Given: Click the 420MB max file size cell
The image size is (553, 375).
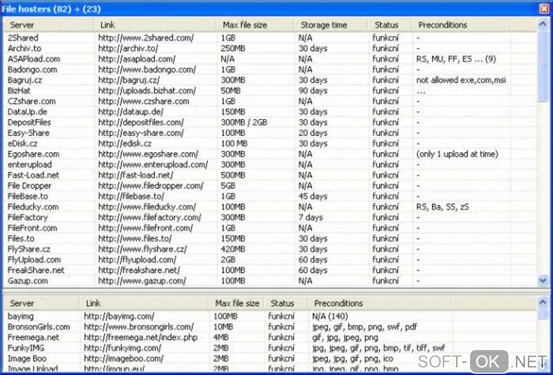Looking at the screenshot, I should (233, 249).
